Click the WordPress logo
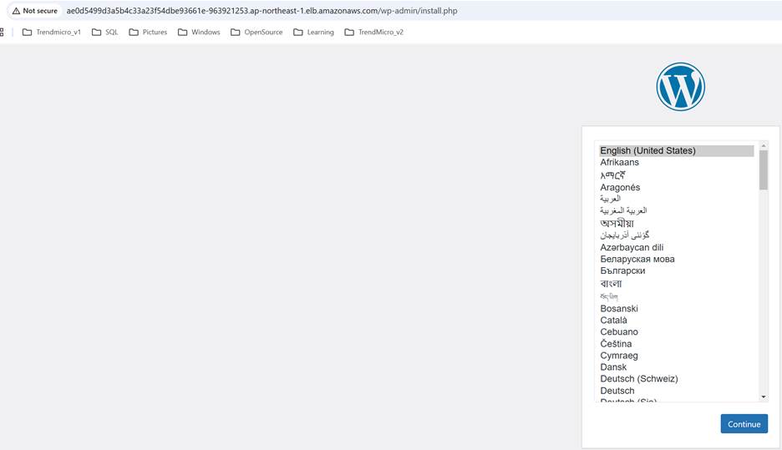 pyautogui.click(x=680, y=87)
